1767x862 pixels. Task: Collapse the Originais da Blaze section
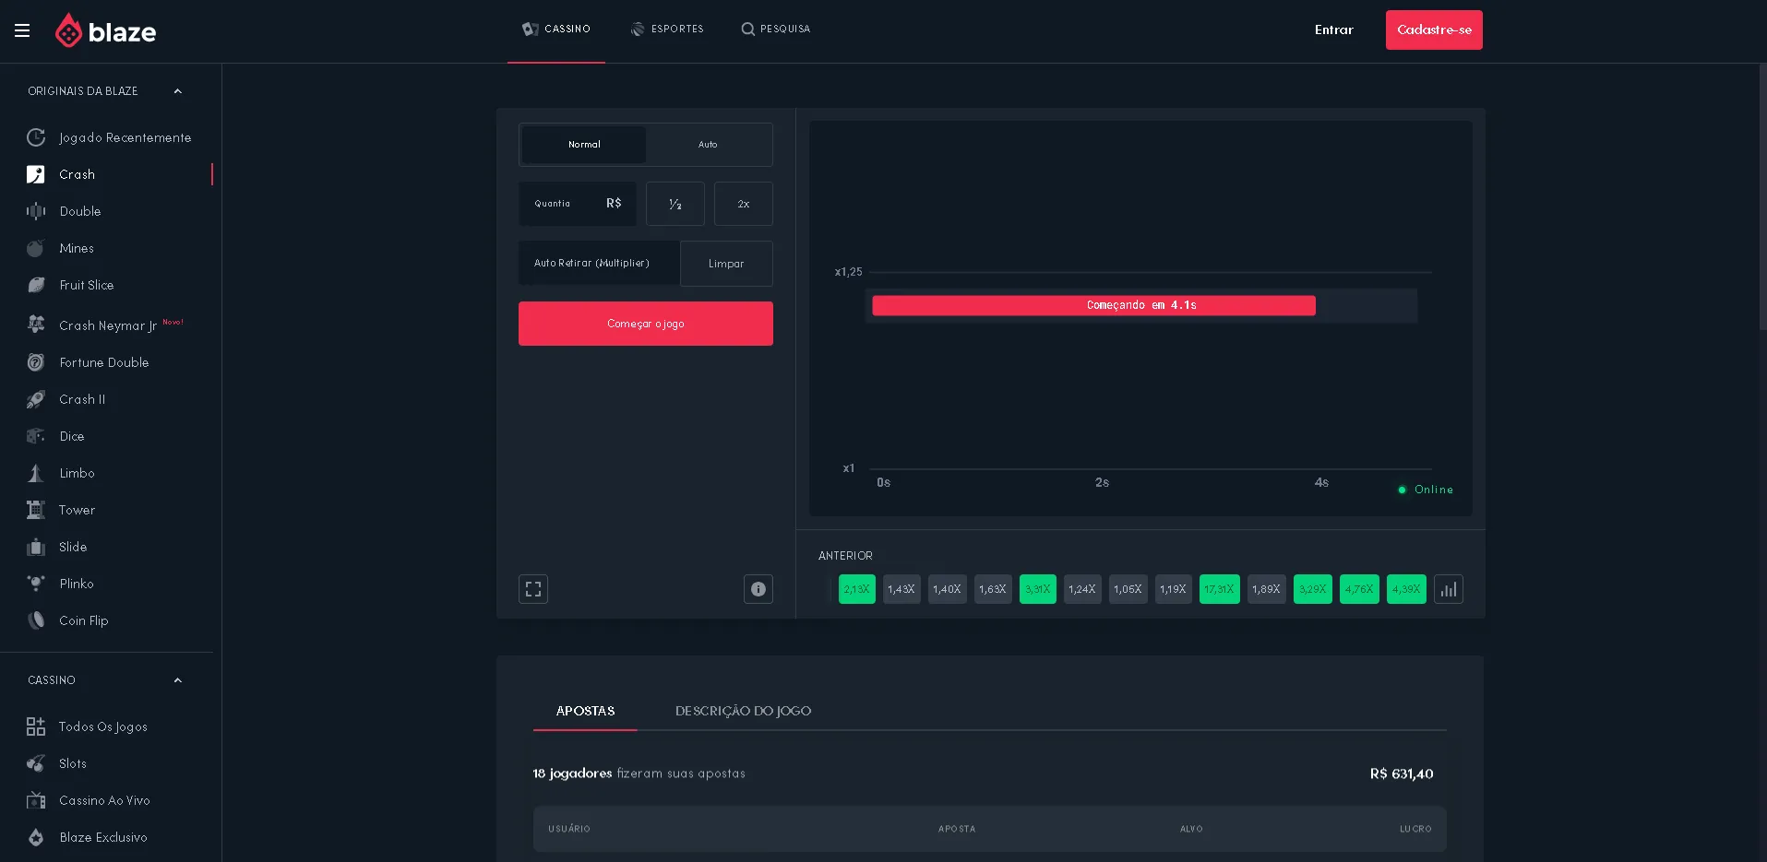pyautogui.click(x=178, y=91)
